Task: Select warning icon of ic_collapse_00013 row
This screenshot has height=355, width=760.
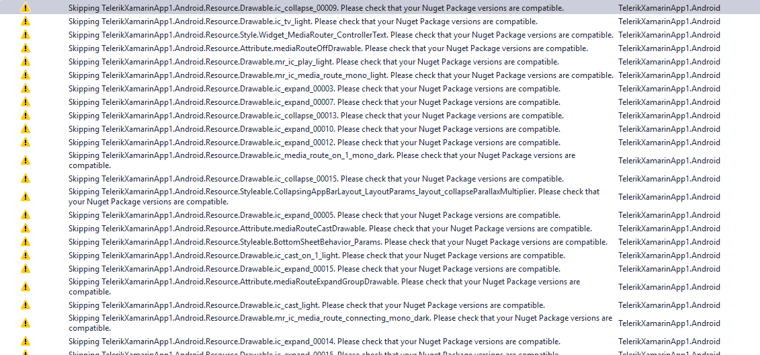Action: coord(26,116)
